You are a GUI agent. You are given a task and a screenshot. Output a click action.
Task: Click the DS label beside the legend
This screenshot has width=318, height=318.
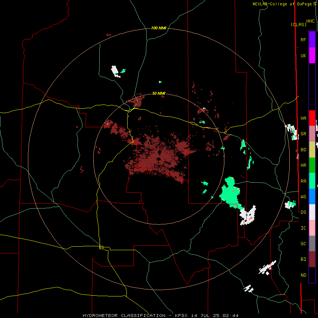303,212
